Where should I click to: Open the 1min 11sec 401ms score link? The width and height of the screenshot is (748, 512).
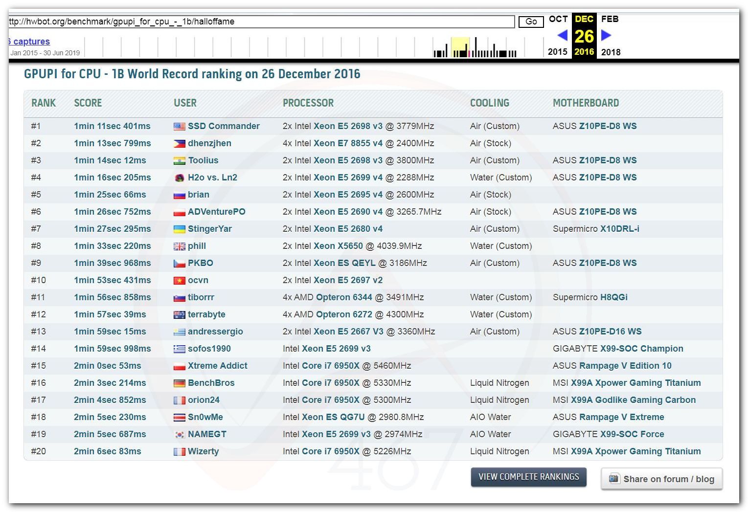tap(112, 126)
